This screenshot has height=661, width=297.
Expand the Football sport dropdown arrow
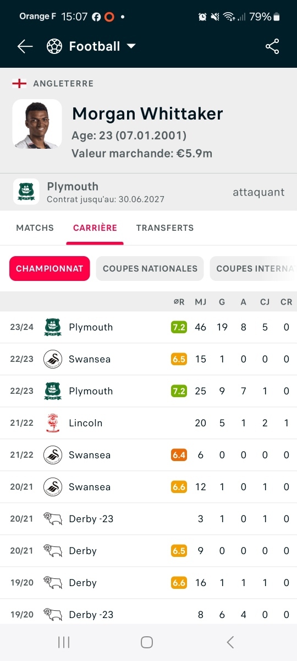pyautogui.click(x=131, y=46)
